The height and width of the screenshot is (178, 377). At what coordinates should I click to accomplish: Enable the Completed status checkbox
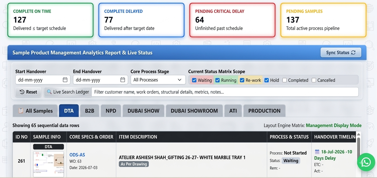point(284,80)
